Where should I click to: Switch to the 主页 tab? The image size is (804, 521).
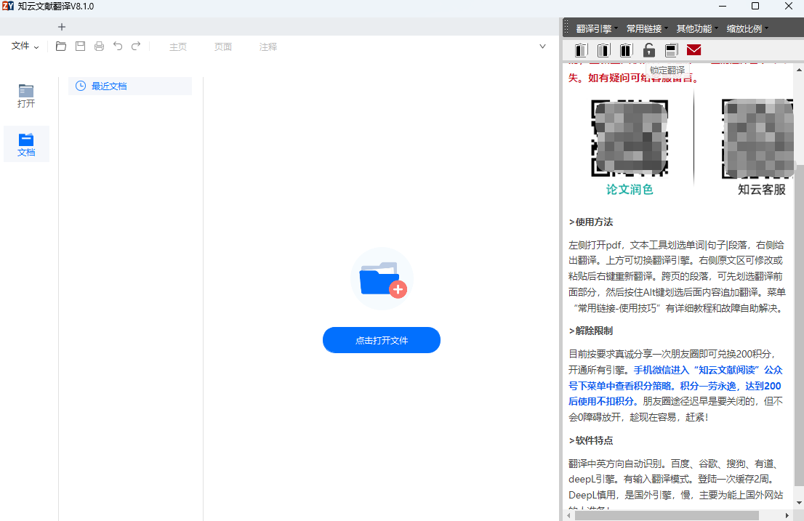178,46
